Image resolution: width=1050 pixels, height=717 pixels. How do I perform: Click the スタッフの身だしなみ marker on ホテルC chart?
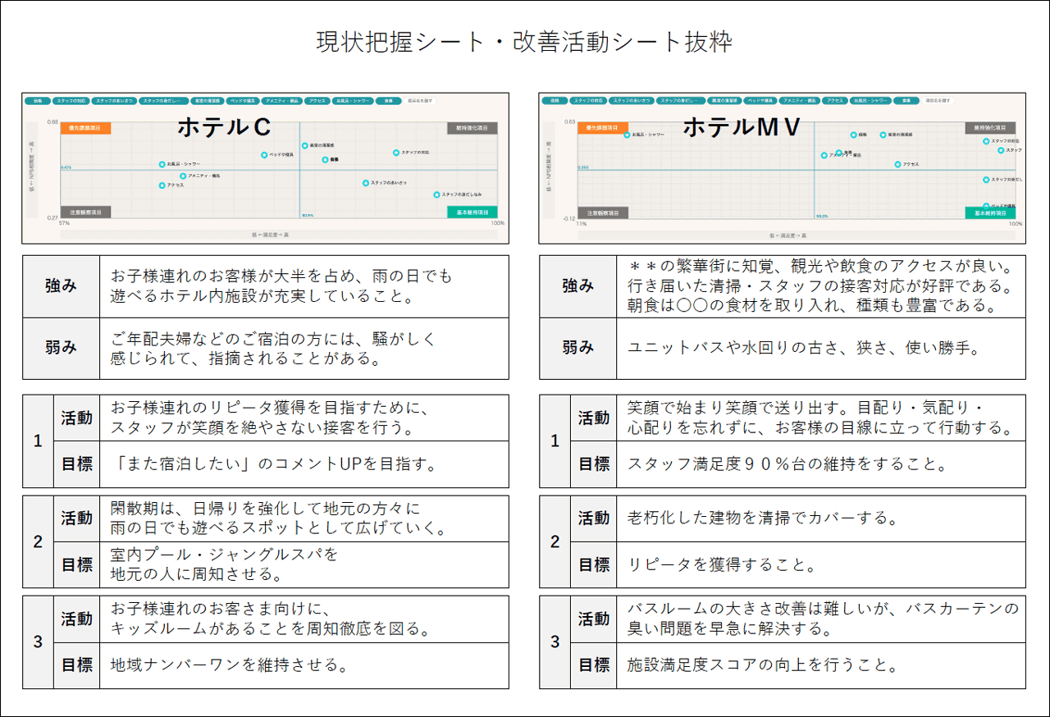click(436, 194)
